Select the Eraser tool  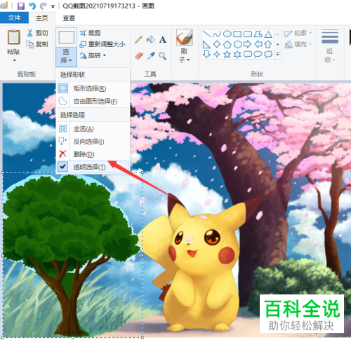[x=139, y=56]
